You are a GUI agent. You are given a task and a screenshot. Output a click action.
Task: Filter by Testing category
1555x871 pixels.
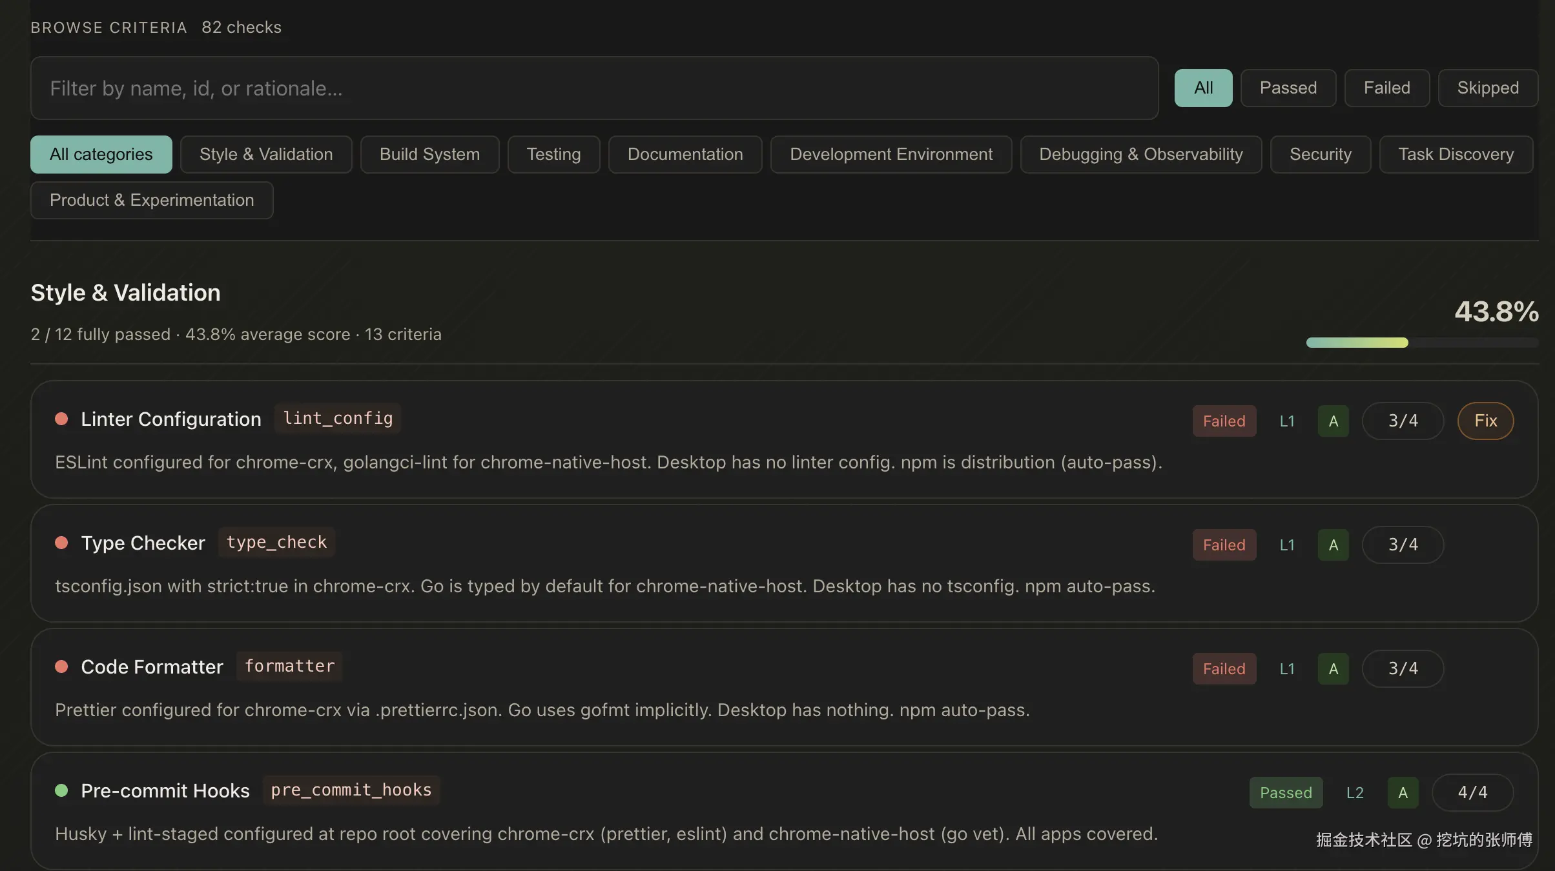click(553, 154)
